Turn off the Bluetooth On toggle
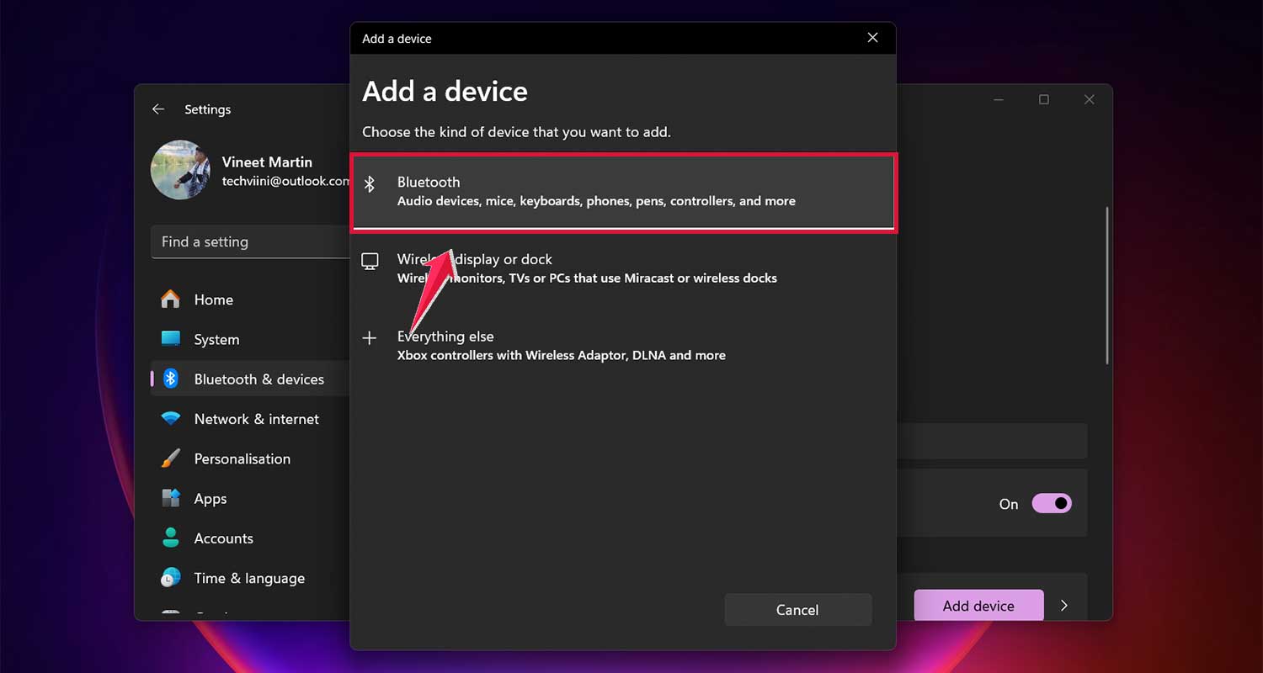 tap(1051, 502)
